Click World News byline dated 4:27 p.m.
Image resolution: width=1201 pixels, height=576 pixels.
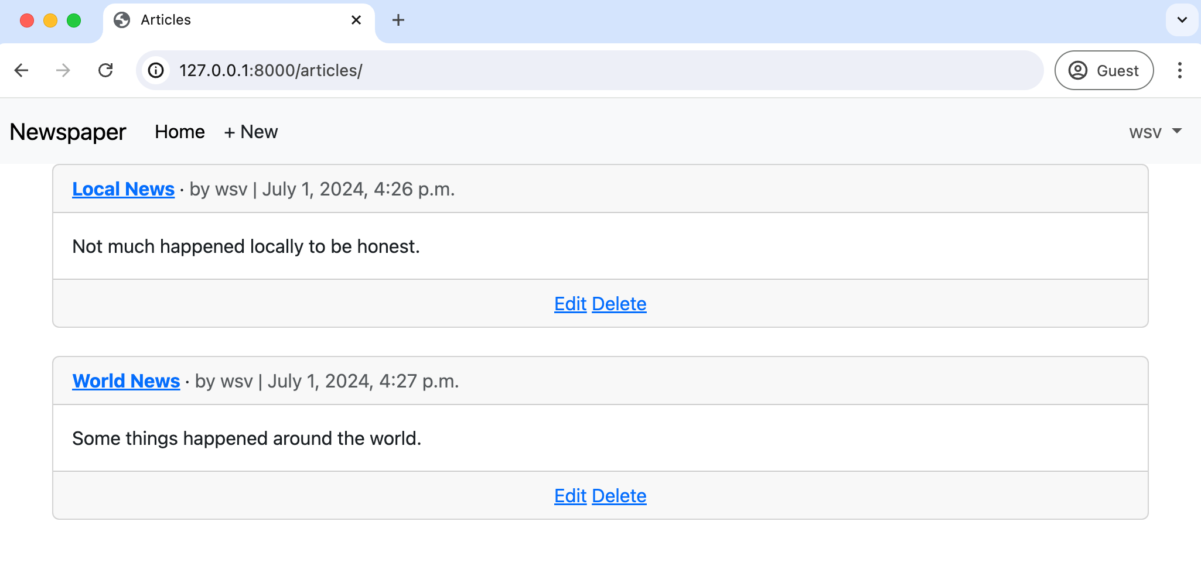click(327, 381)
